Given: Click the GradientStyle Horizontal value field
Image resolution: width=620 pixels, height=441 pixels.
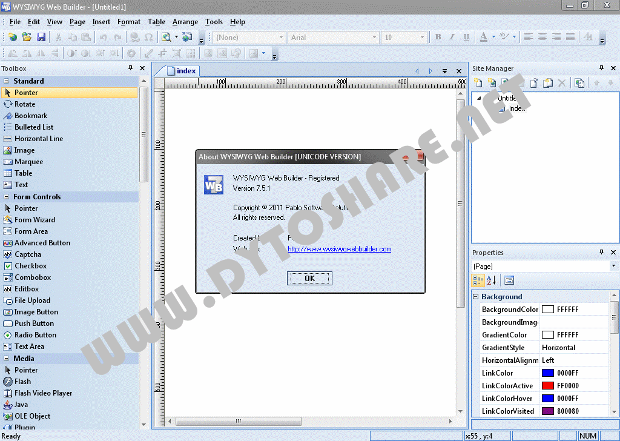Looking at the screenshot, I should click(574, 348).
